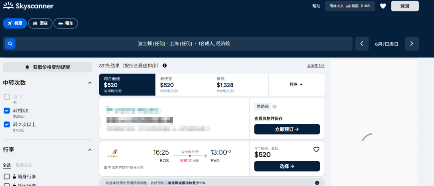Collapse the 中转次数 filter section
The width and height of the screenshot is (434, 186).
(x=90, y=83)
